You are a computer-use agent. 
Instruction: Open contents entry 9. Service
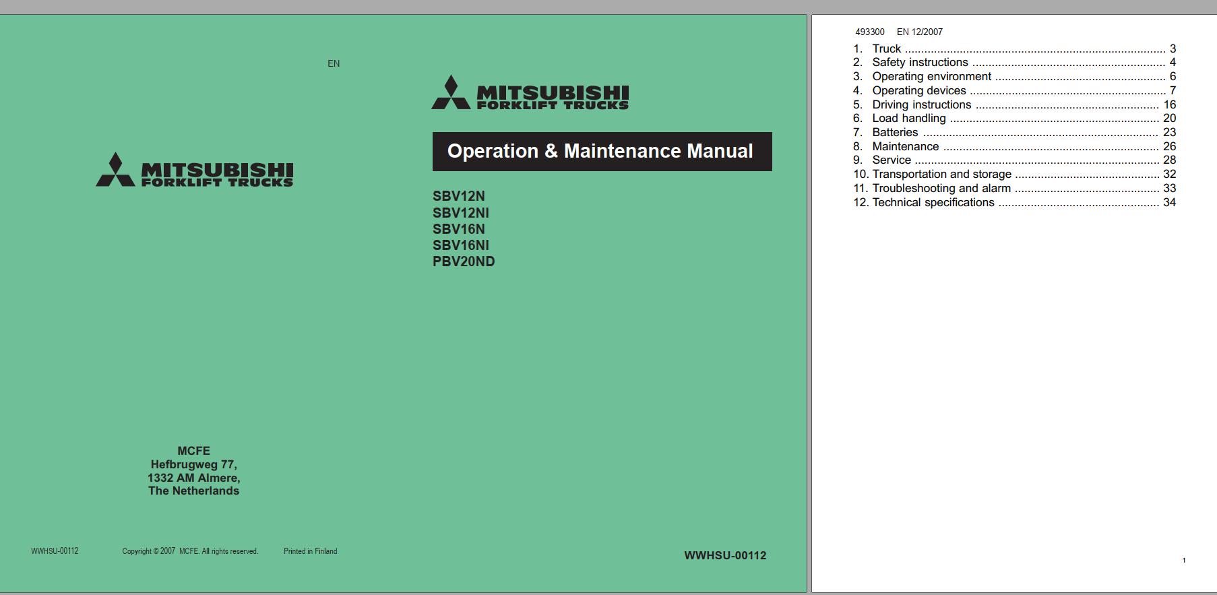pyautogui.click(x=1014, y=160)
